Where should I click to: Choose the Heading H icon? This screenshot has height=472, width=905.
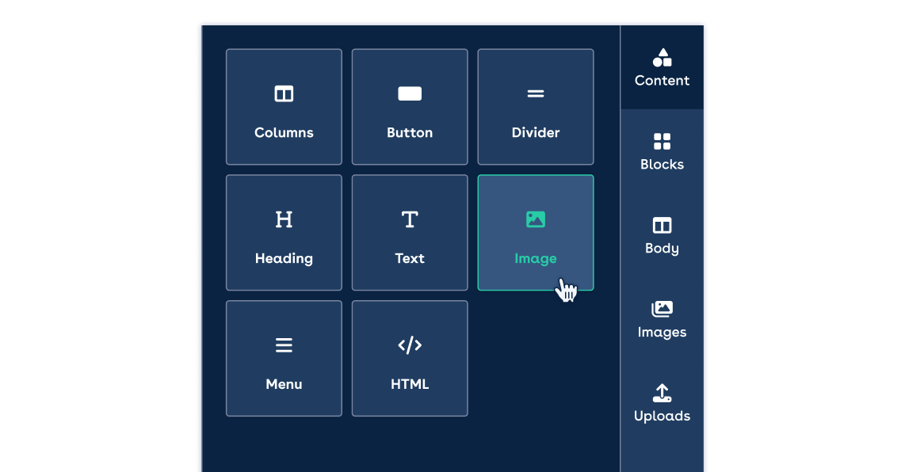[x=284, y=219]
